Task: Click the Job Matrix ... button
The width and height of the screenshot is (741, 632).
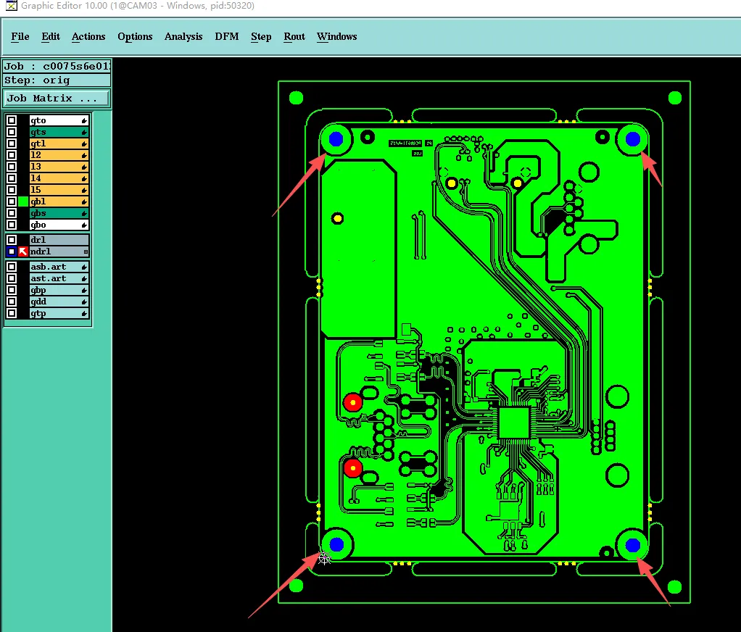Action: pos(57,99)
